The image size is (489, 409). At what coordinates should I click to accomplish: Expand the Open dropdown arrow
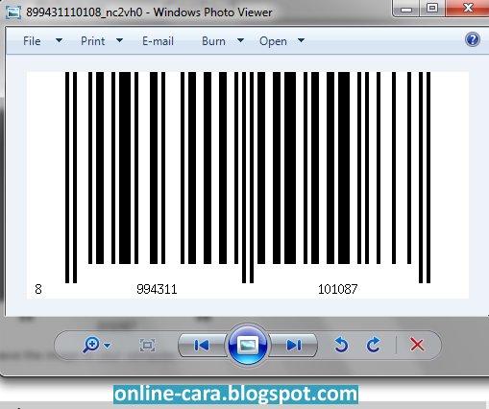pyautogui.click(x=301, y=40)
